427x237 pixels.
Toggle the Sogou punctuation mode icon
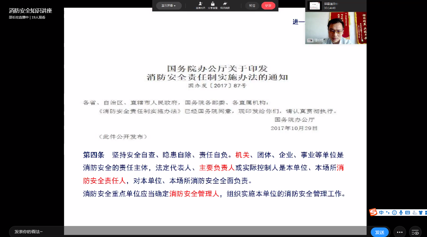point(388,213)
